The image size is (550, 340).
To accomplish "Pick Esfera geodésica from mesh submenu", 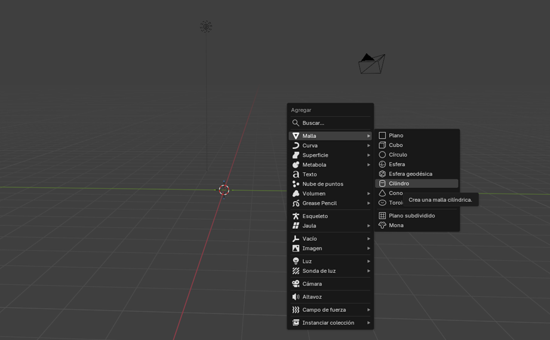I will [x=417, y=174].
